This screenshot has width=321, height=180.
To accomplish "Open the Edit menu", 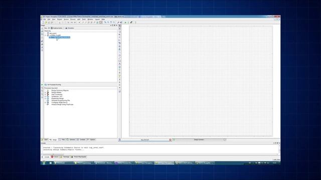I will pyautogui.click(x=49, y=19).
